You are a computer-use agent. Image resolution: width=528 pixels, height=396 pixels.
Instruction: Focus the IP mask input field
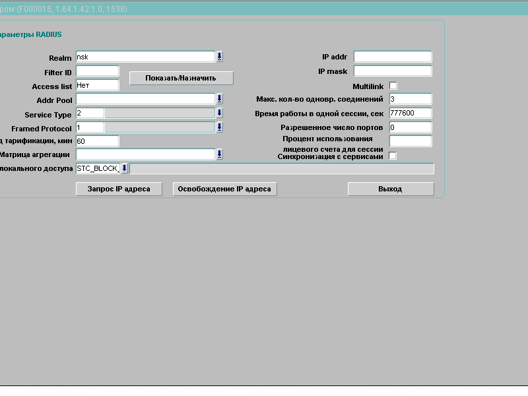click(x=393, y=71)
